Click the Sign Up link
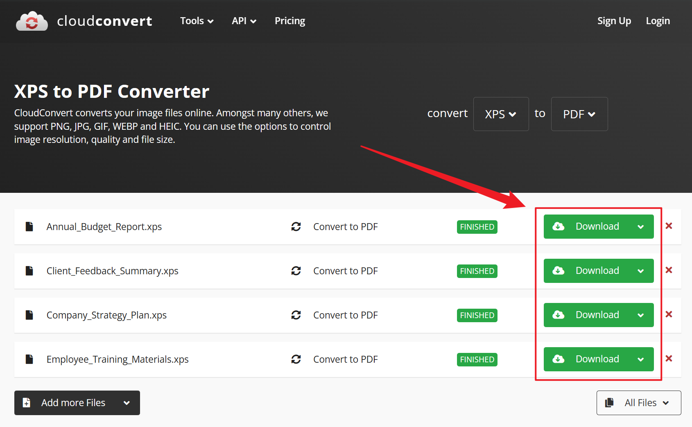 click(x=614, y=21)
